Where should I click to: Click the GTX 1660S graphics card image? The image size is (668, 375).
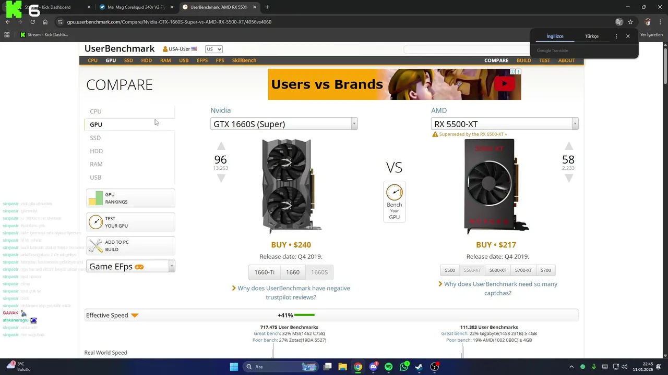(291, 186)
